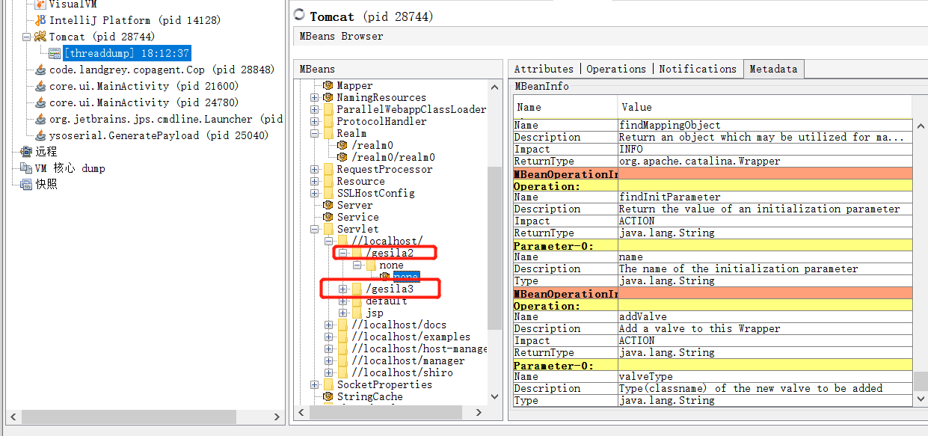Click the ProtocolHandler folder icon
The width and height of the screenshot is (928, 436).
click(328, 121)
